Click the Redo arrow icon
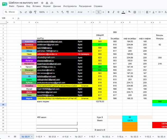This screenshot has height=139, width=167. [26, 12]
